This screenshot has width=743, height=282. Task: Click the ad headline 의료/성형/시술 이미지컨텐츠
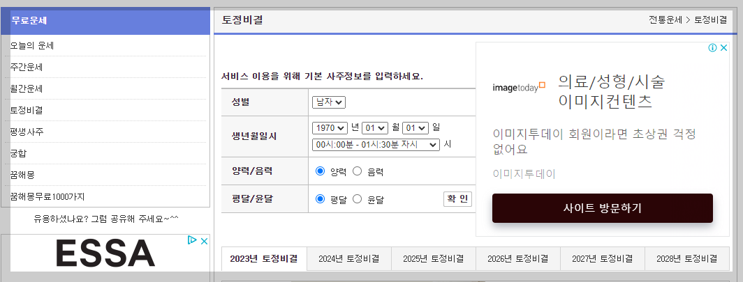point(611,92)
